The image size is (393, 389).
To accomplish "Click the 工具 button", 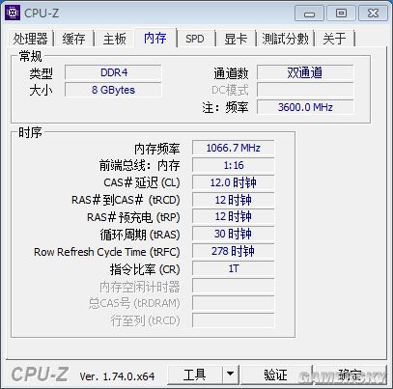I will [x=195, y=375].
